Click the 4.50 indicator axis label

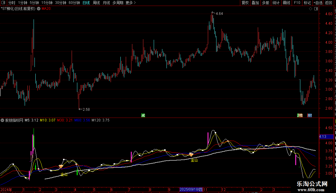tap(329, 128)
